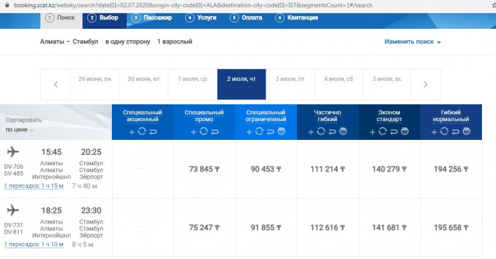Click the baggage plus icon under Частично гибкий

(310, 132)
